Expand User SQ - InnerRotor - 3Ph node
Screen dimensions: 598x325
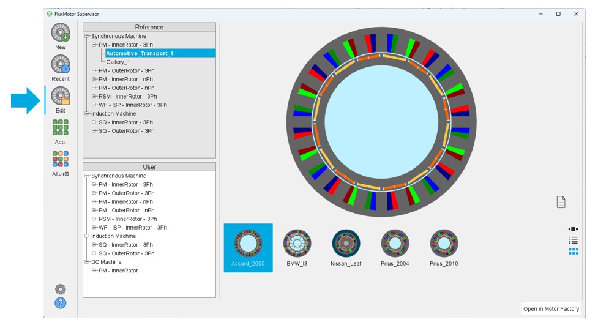tap(95, 245)
